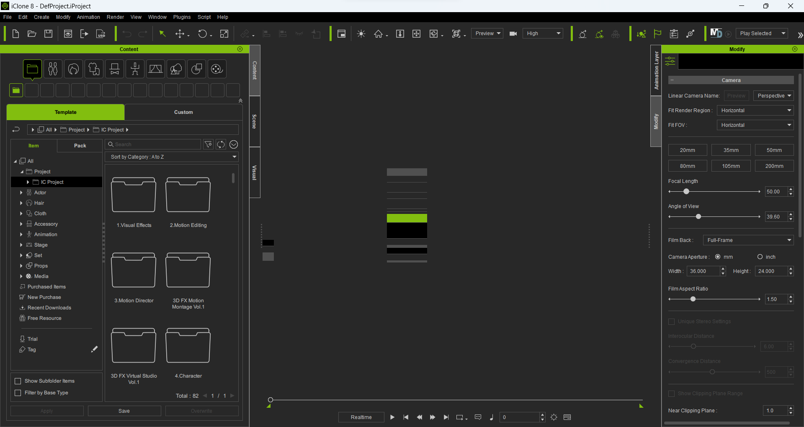Screen dimensions: 804x427
Task: Select the Hair category icon in Content
Action: click(x=73, y=69)
